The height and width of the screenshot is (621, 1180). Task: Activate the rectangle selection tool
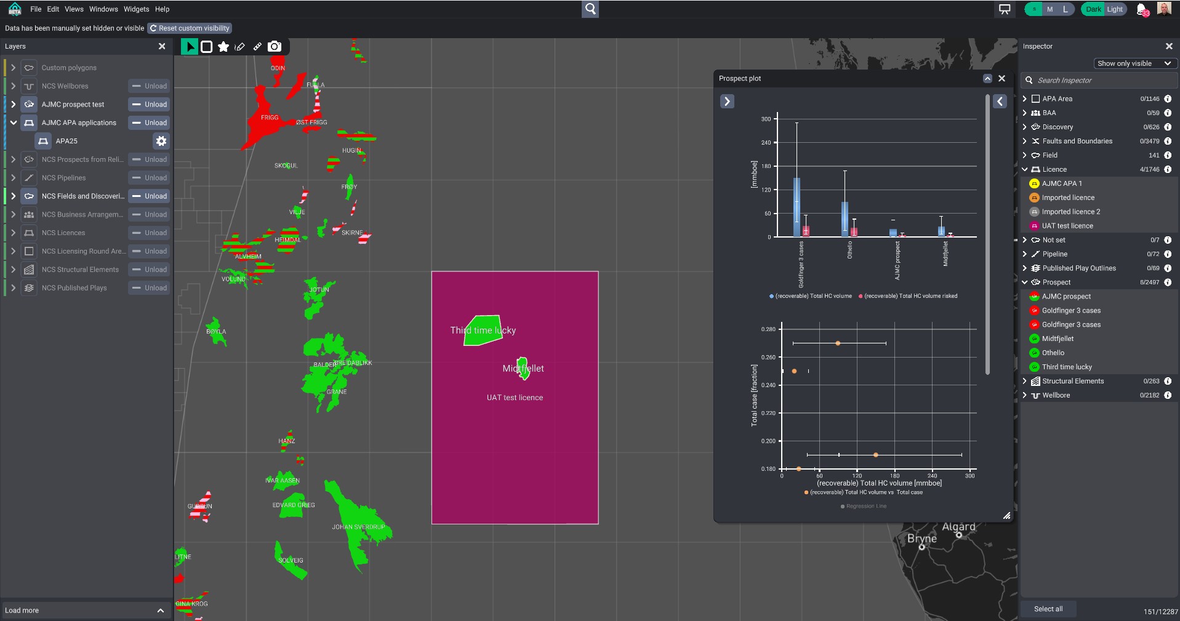point(207,47)
